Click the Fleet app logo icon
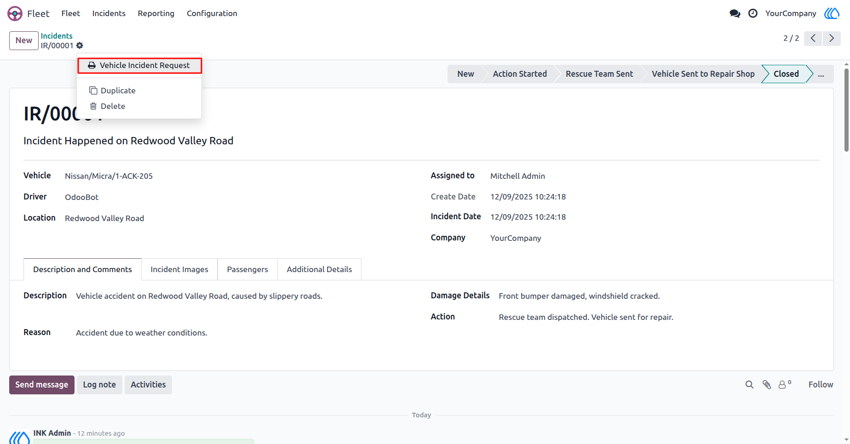Screen dimensions: 850x444 [15, 13]
